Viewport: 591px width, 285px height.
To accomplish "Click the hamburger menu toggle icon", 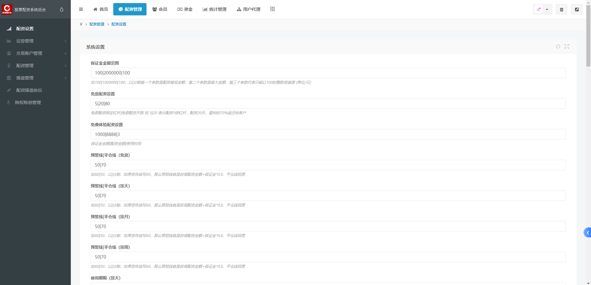I will coord(81,9).
